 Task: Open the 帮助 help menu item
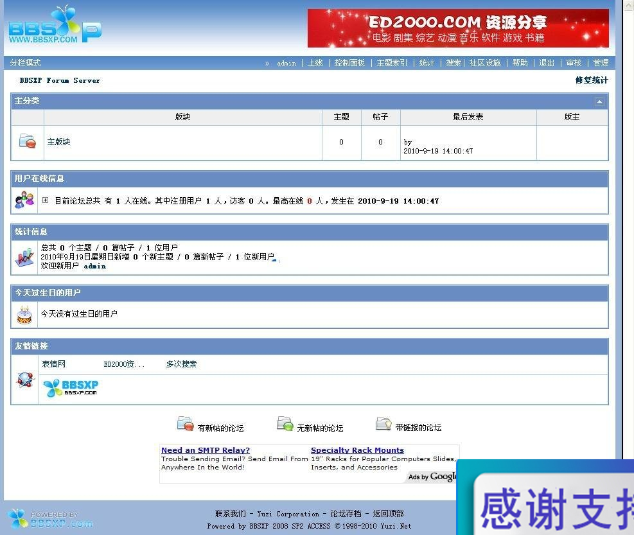click(x=520, y=63)
